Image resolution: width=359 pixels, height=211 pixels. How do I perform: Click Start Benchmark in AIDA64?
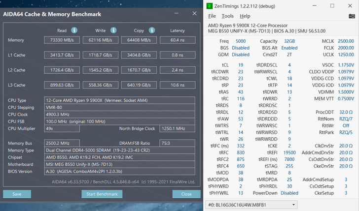(102, 194)
